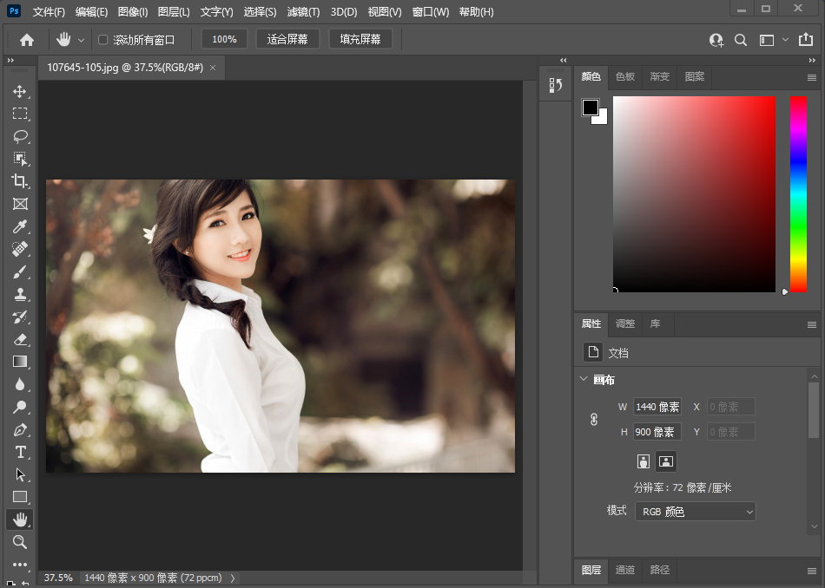Select the Horizontal Type tool
Image resolution: width=825 pixels, height=588 pixels.
[x=19, y=452]
